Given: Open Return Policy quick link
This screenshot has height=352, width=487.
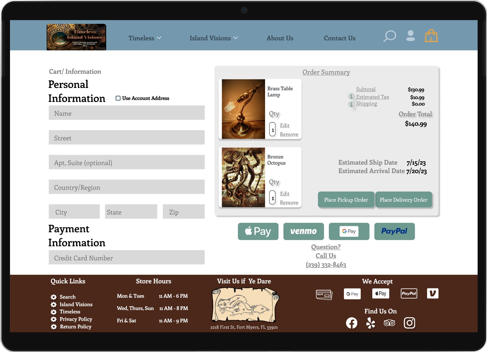Looking at the screenshot, I should (76, 327).
